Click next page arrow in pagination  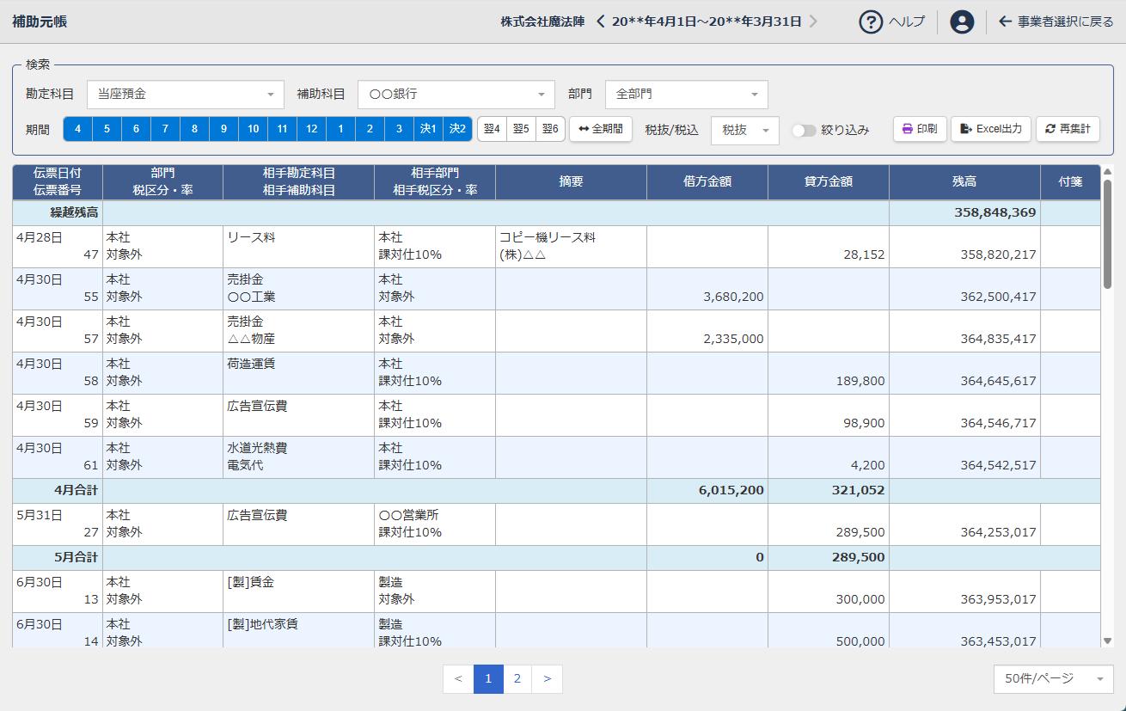(x=547, y=679)
